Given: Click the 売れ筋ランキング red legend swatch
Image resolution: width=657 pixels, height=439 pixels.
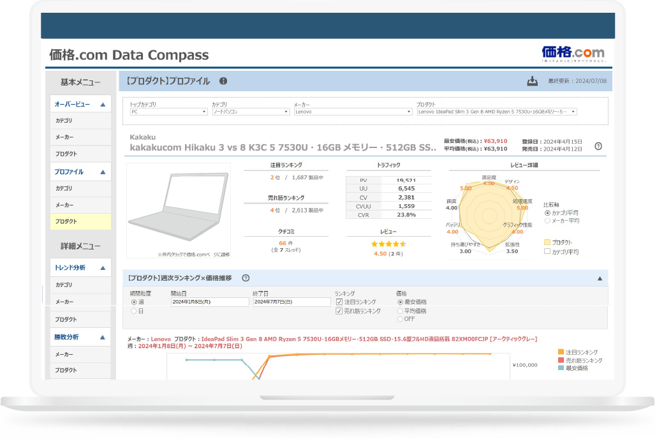Looking at the screenshot, I should pos(561,360).
